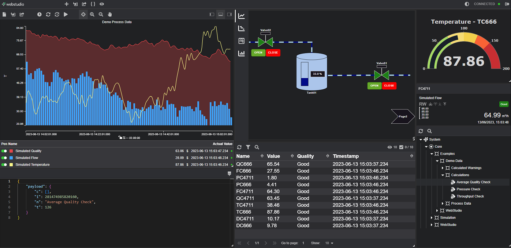
Task: Activate the hand pan tool for the chart
Action: coord(109,15)
